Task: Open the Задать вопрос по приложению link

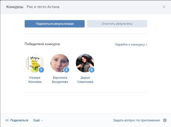Action: point(136,120)
